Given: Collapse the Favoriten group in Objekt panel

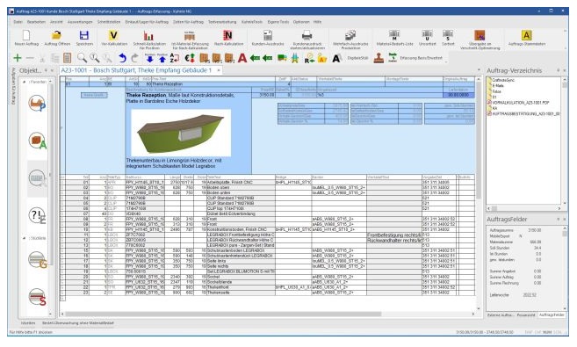Looking at the screenshot, I should 25,82.
